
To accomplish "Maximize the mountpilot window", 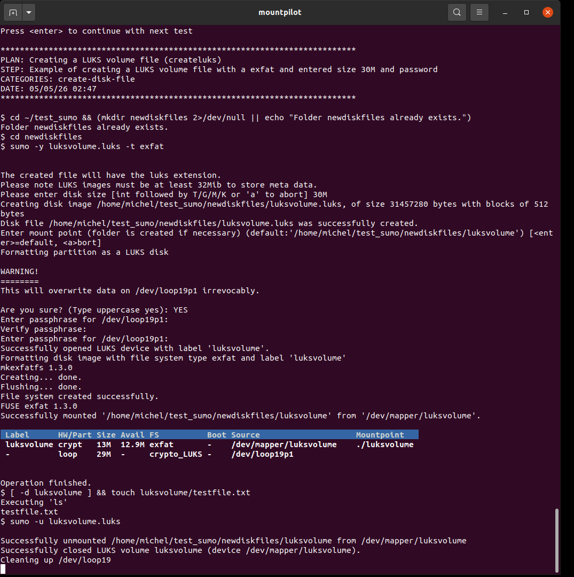I will 526,12.
